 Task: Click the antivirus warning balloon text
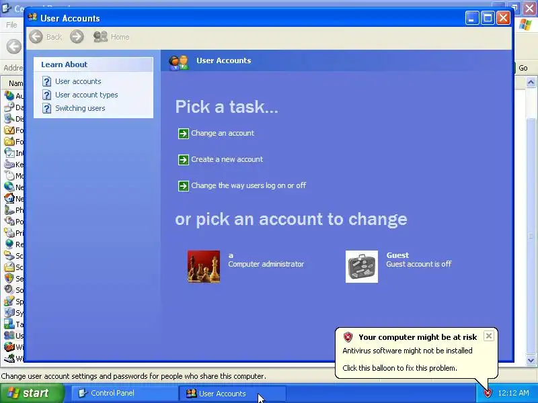point(408,351)
